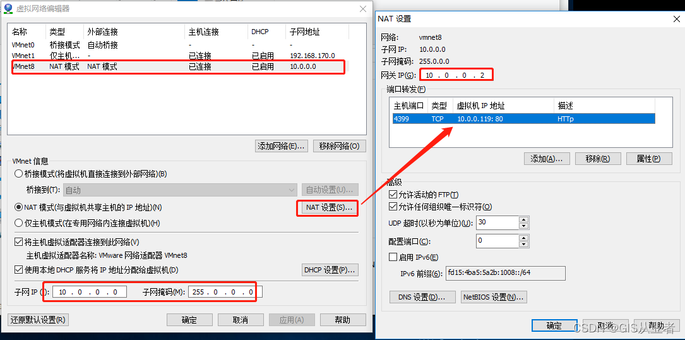Close the NAT 设置 dialog
This screenshot has width=685, height=340.
[x=677, y=19]
